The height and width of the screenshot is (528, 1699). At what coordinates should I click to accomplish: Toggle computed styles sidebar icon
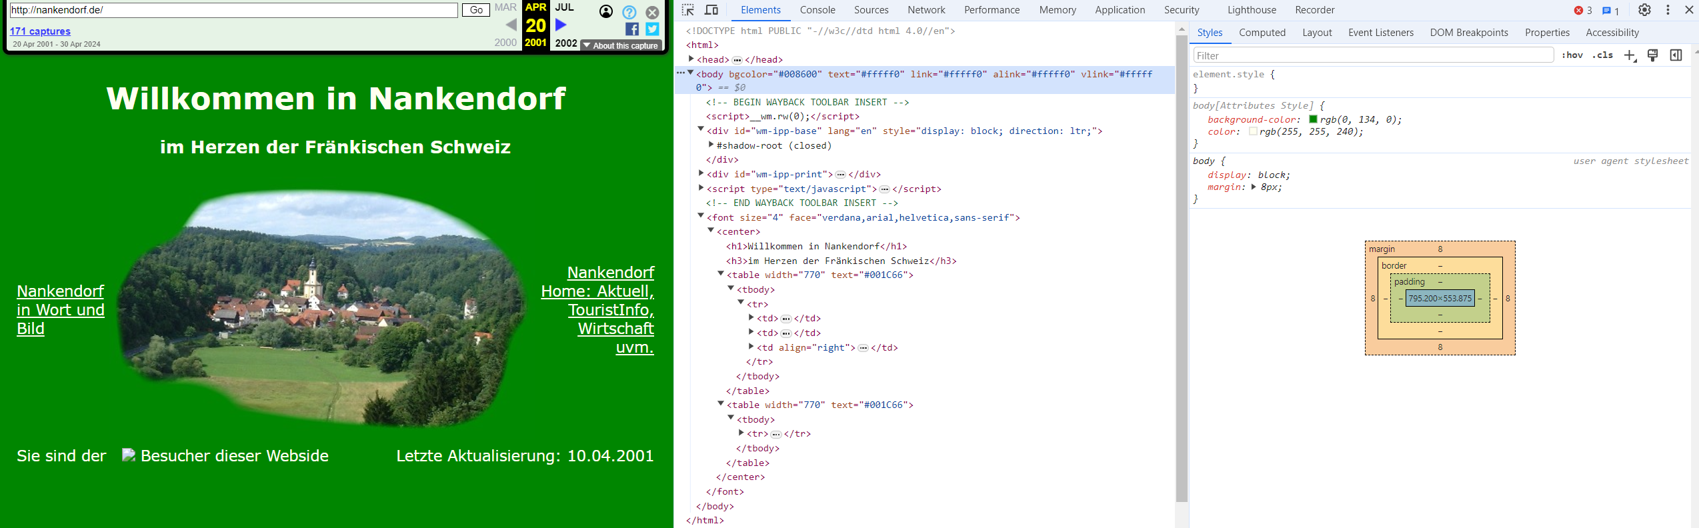(1676, 55)
